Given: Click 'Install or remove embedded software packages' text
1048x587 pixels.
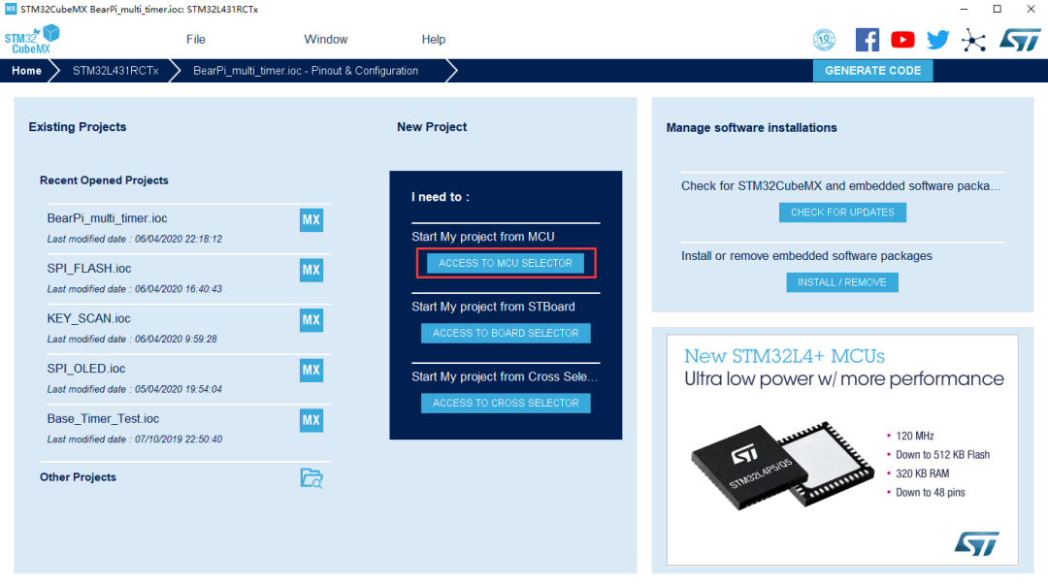Looking at the screenshot, I should point(806,256).
